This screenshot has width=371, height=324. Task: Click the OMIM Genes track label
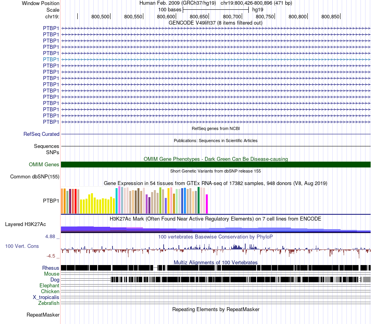tap(44, 165)
